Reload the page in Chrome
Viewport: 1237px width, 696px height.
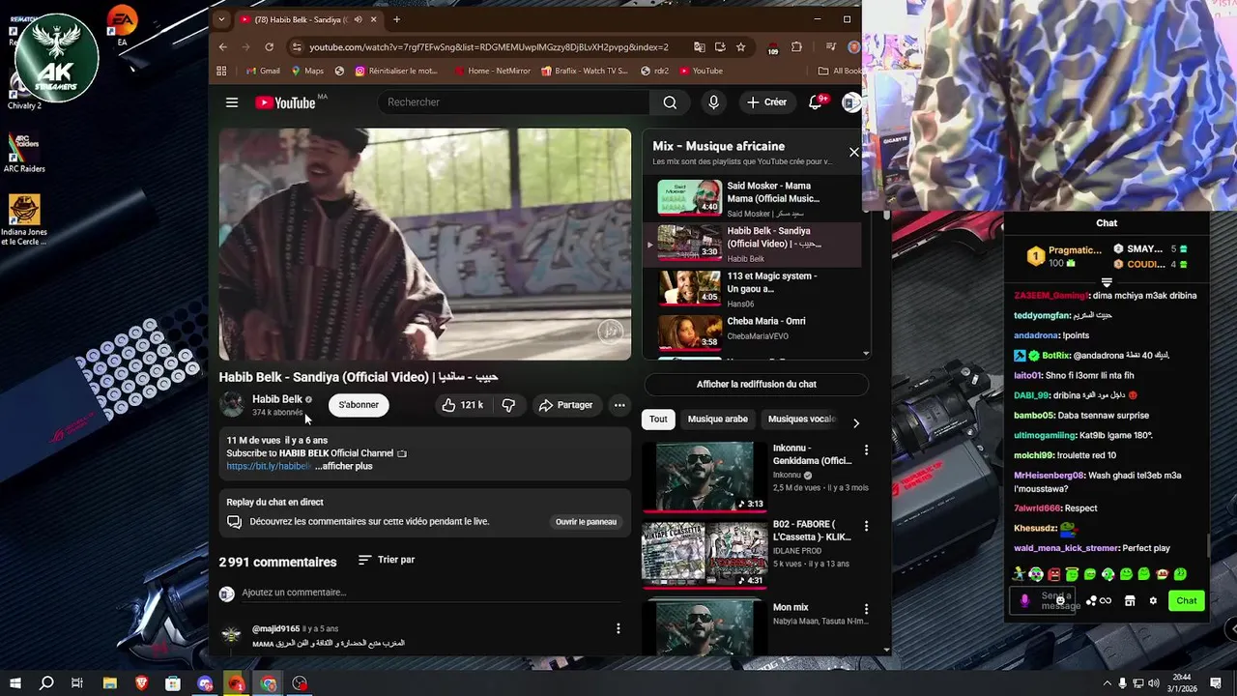coord(269,46)
